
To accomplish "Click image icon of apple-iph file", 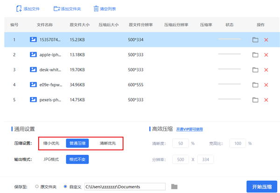I will point(33,55).
